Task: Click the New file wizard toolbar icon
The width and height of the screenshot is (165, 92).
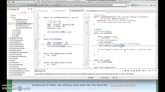Action: click(x=9, y=5)
